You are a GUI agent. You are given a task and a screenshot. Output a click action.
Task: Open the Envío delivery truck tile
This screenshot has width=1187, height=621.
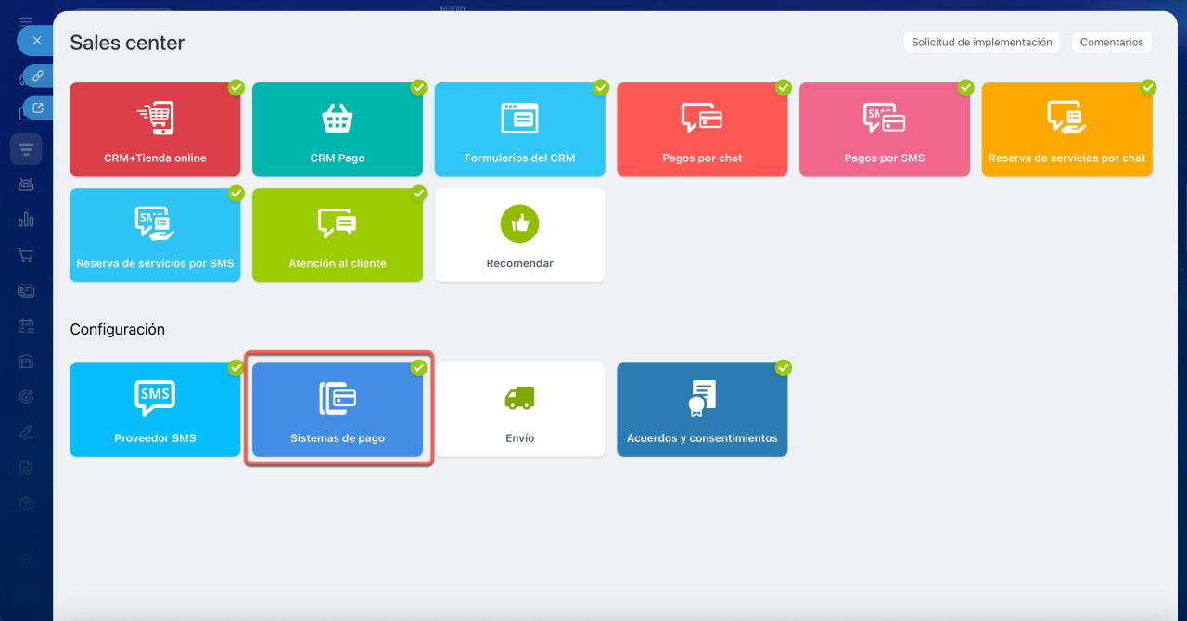pos(519,410)
